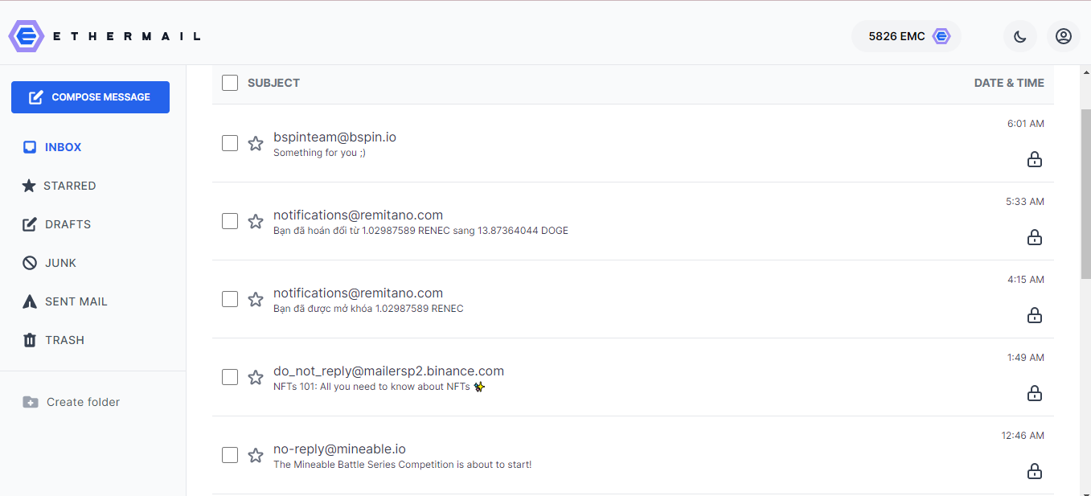1091x496 pixels.
Task: Click the EtherMail logo icon
Action: [x=26, y=36]
